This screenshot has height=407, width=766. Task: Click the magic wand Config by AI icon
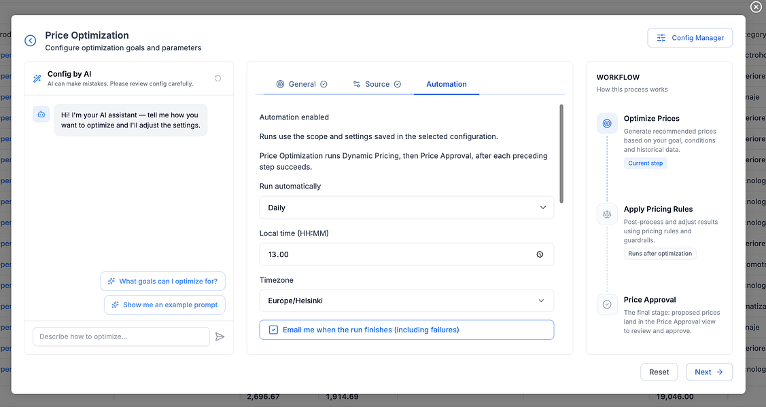pos(37,79)
